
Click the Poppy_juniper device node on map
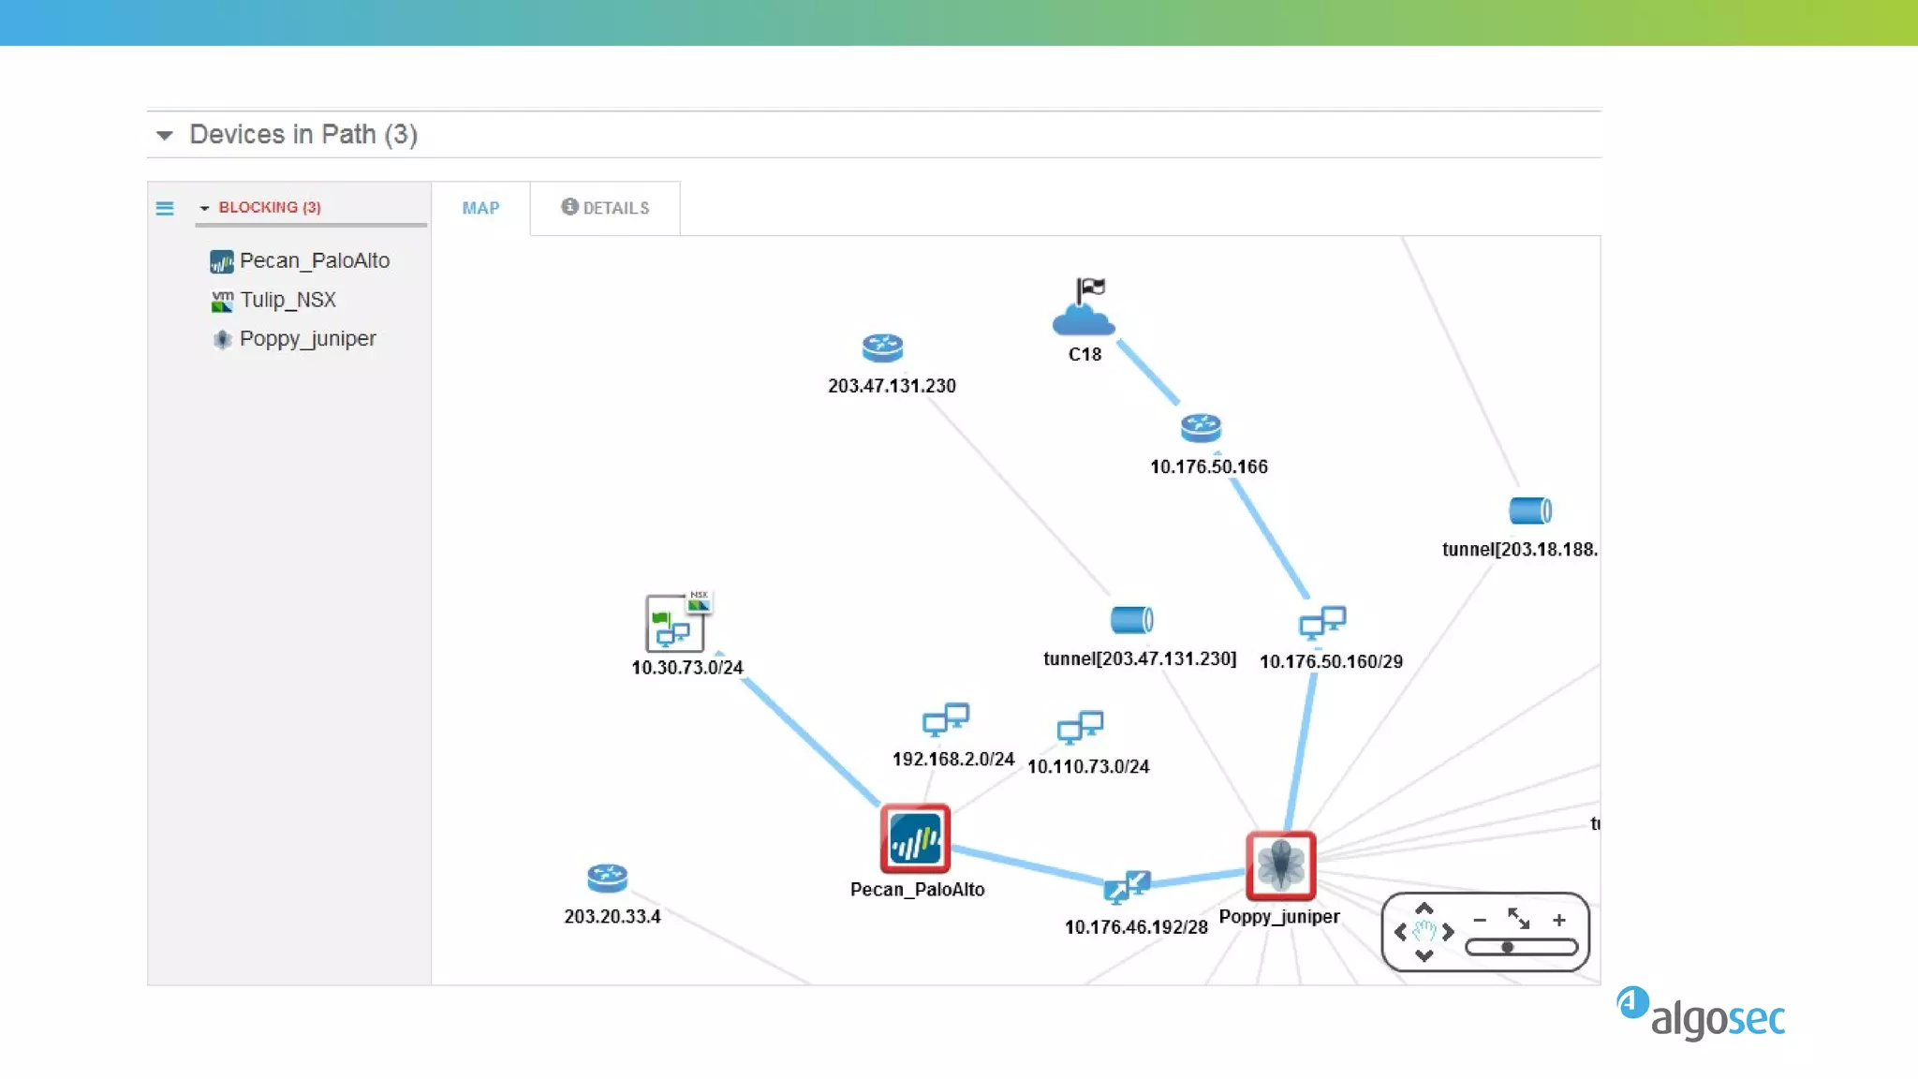pyautogui.click(x=1280, y=865)
